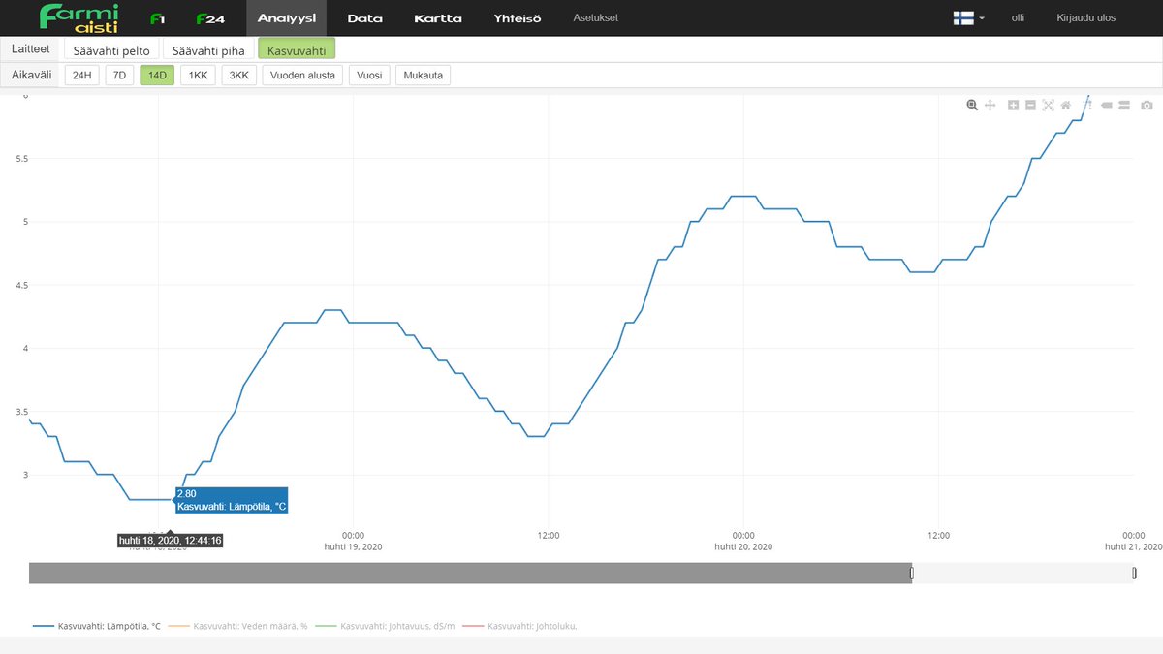Viewport: 1163px width, 654px height.
Task: Switch to the Analyysi tab
Action: click(x=286, y=18)
